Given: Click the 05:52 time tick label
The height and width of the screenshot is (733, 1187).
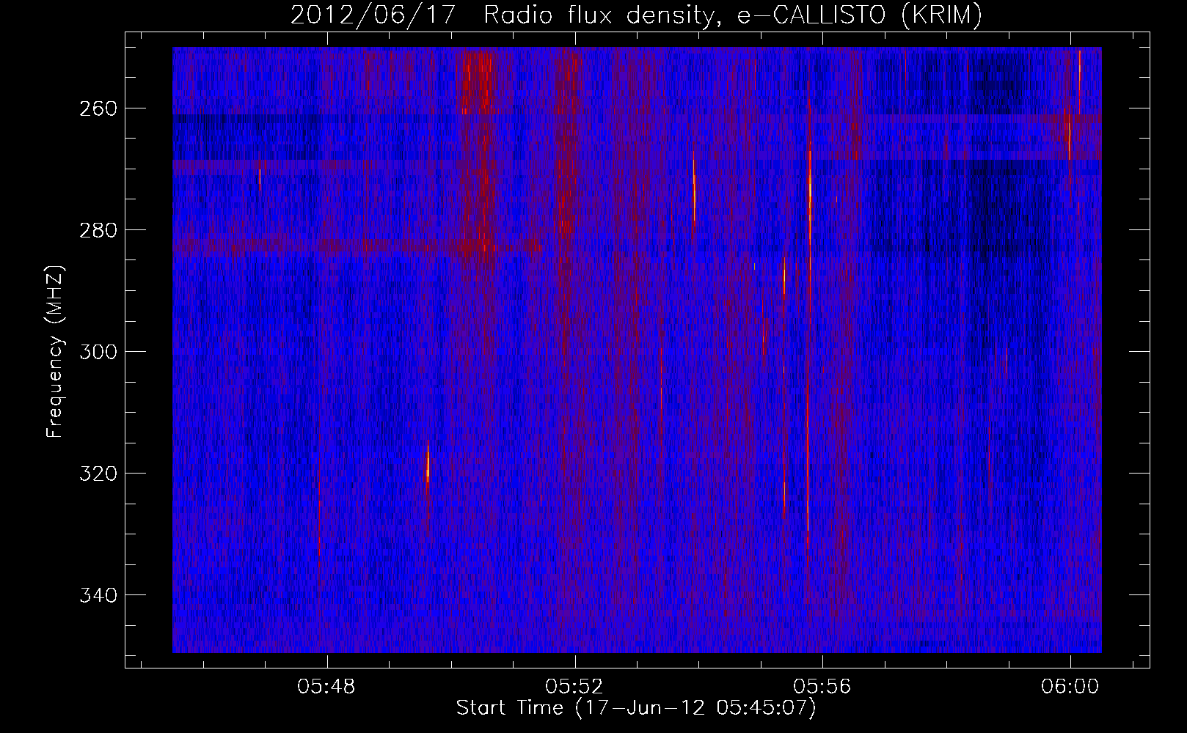Looking at the screenshot, I should pyautogui.click(x=574, y=687).
